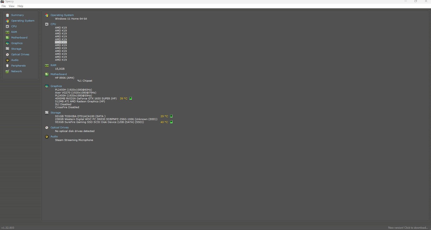Click the Operating System sidebar icon
The height and width of the screenshot is (230, 431).
(x=7, y=21)
